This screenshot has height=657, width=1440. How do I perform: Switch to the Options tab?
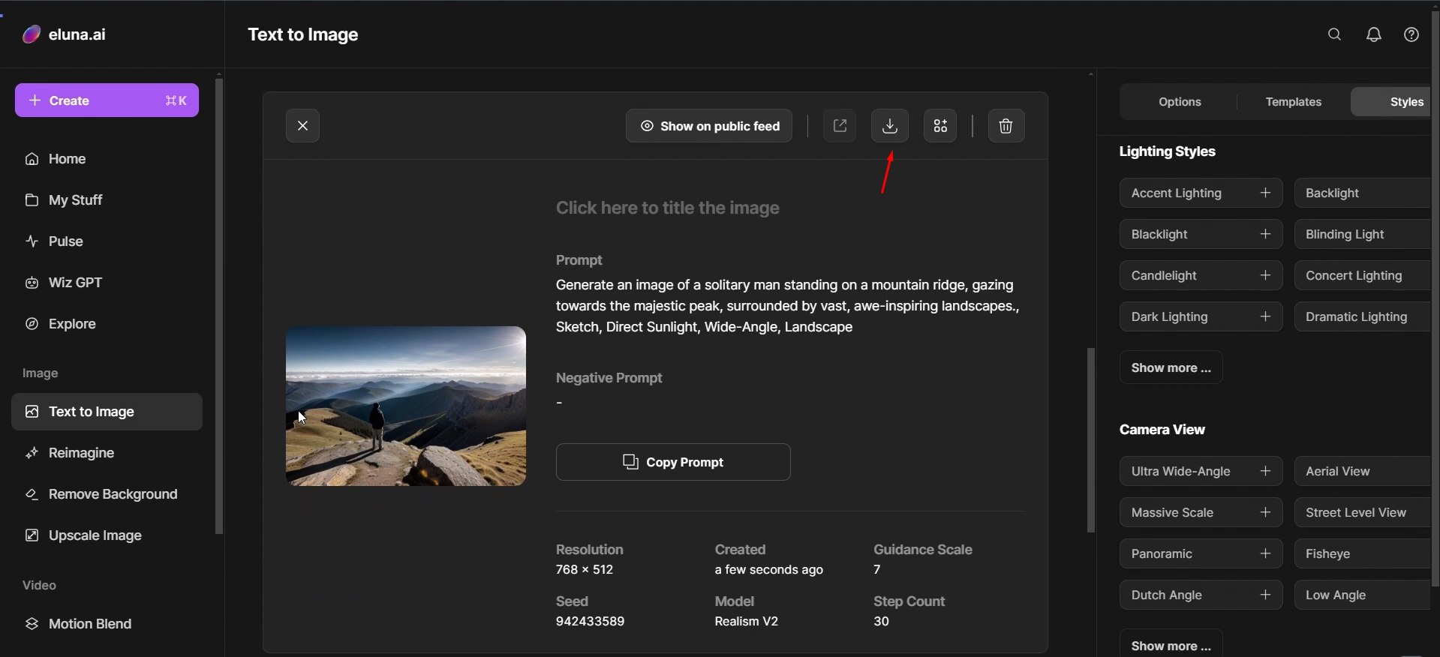1180,102
